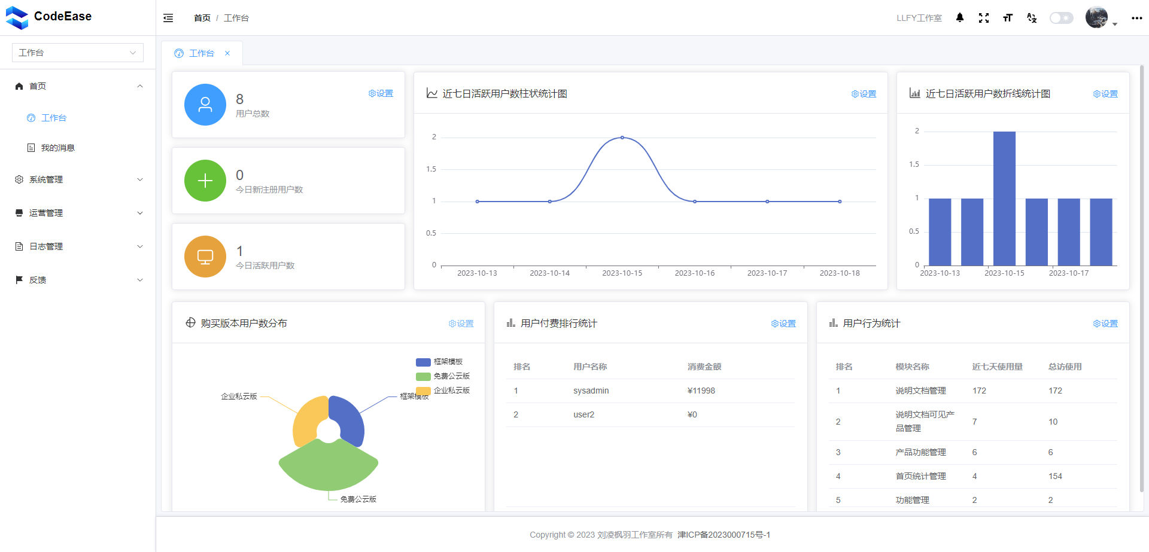Open 设置 for 购买版本用户数分布
This screenshot has height=552, width=1149.
click(x=461, y=324)
